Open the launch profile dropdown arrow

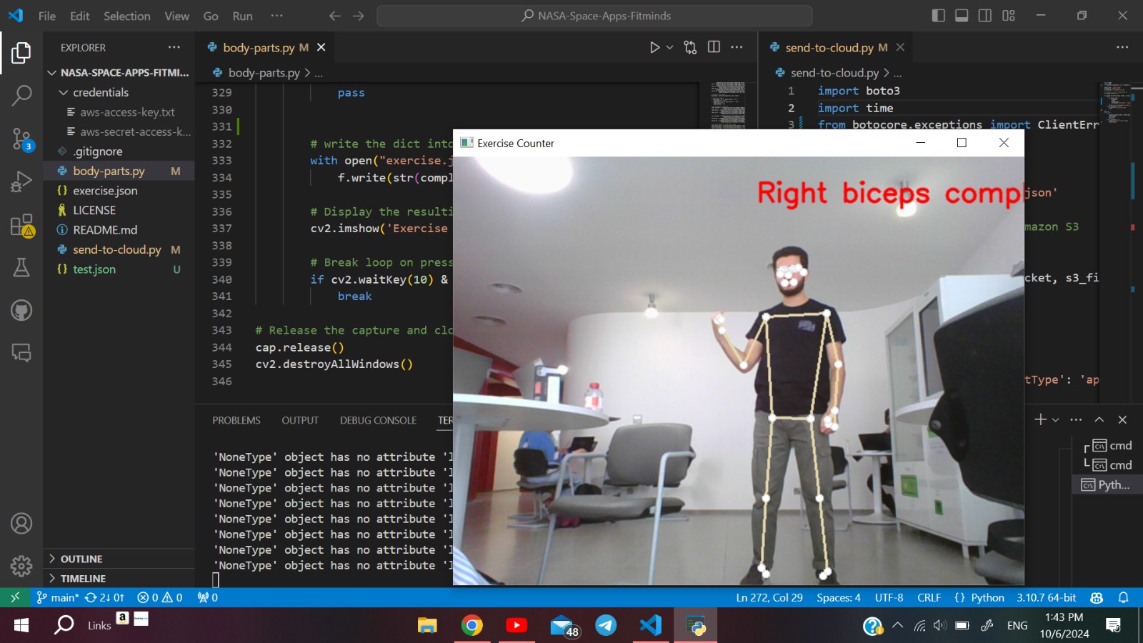(x=1056, y=419)
